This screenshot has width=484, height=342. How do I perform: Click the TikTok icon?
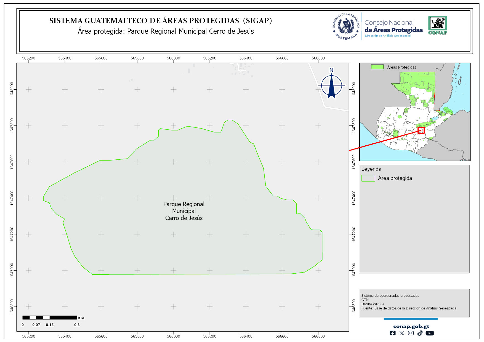click(420, 333)
